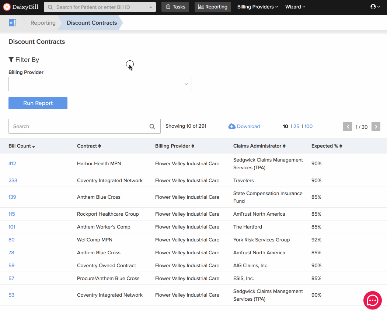Click the Harbor Health MPN contract cell
The width and height of the screenshot is (387, 311).
click(x=99, y=164)
